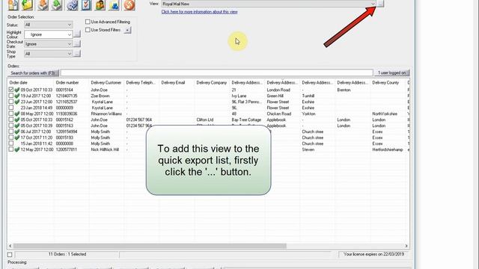Click the '1 user logged on' button
The width and height of the screenshot is (479, 269).
pos(391,72)
